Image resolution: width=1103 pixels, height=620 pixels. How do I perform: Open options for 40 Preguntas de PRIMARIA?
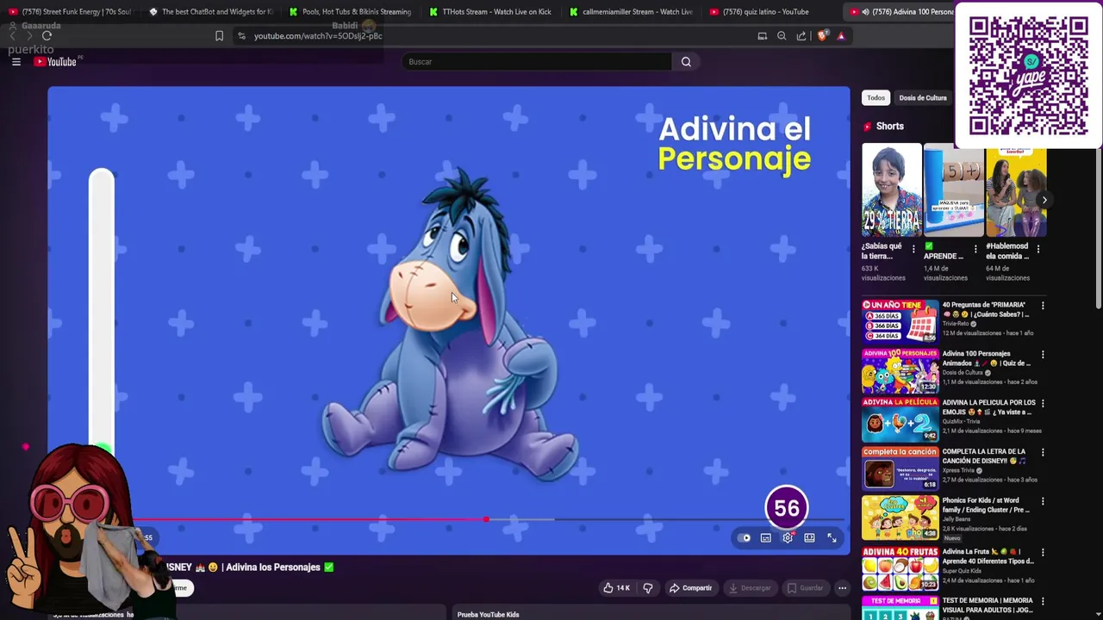1043,306
